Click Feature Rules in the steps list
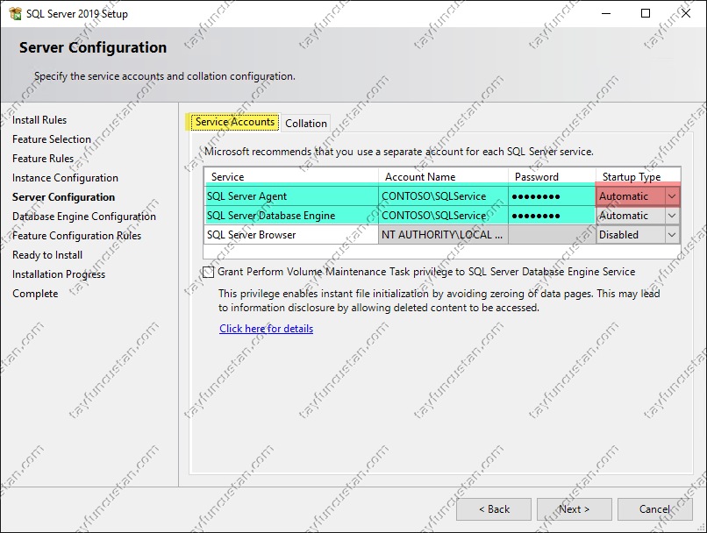 43,159
